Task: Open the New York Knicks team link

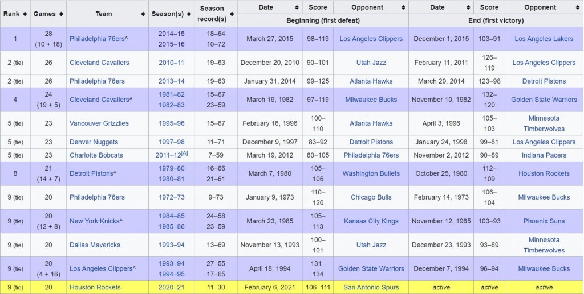Action: [96, 221]
